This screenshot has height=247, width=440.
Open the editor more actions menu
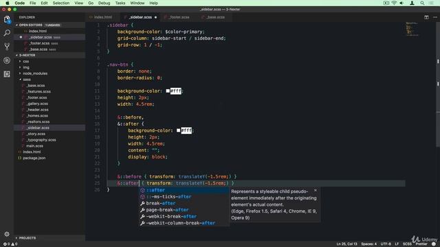[x=435, y=17]
